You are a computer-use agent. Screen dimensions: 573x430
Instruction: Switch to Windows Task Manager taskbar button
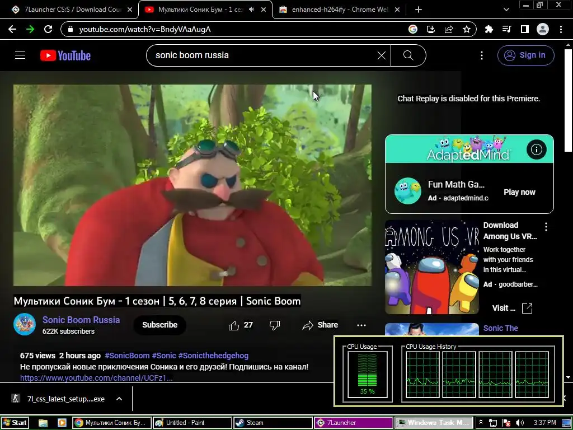(434, 423)
